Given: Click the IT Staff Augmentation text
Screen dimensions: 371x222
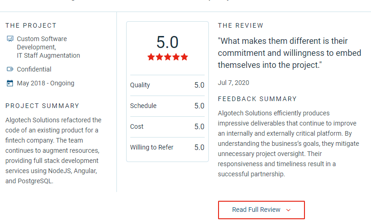Looking at the screenshot, I should tap(49, 55).
